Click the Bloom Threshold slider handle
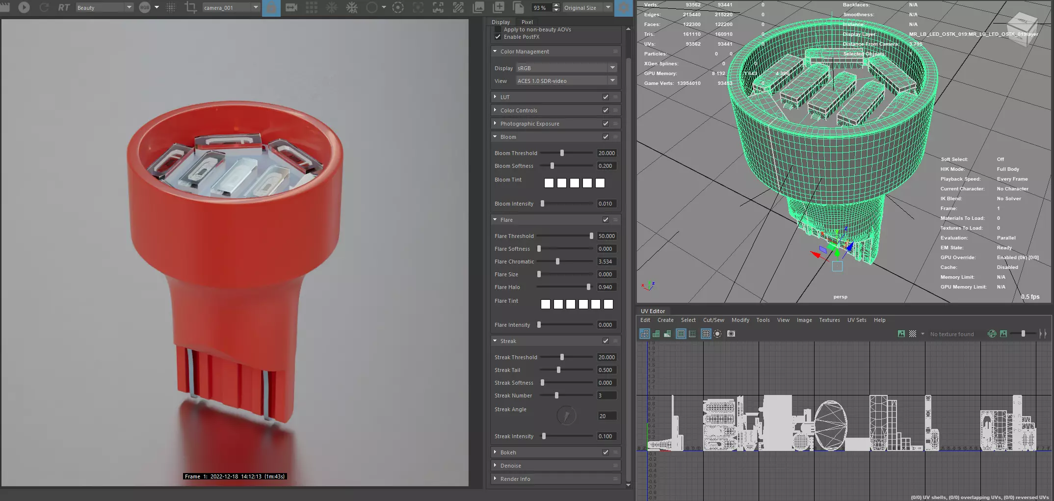This screenshot has width=1054, height=501. [562, 153]
